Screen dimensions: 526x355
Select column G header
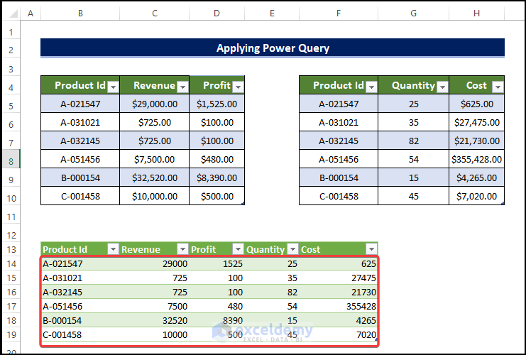point(413,13)
